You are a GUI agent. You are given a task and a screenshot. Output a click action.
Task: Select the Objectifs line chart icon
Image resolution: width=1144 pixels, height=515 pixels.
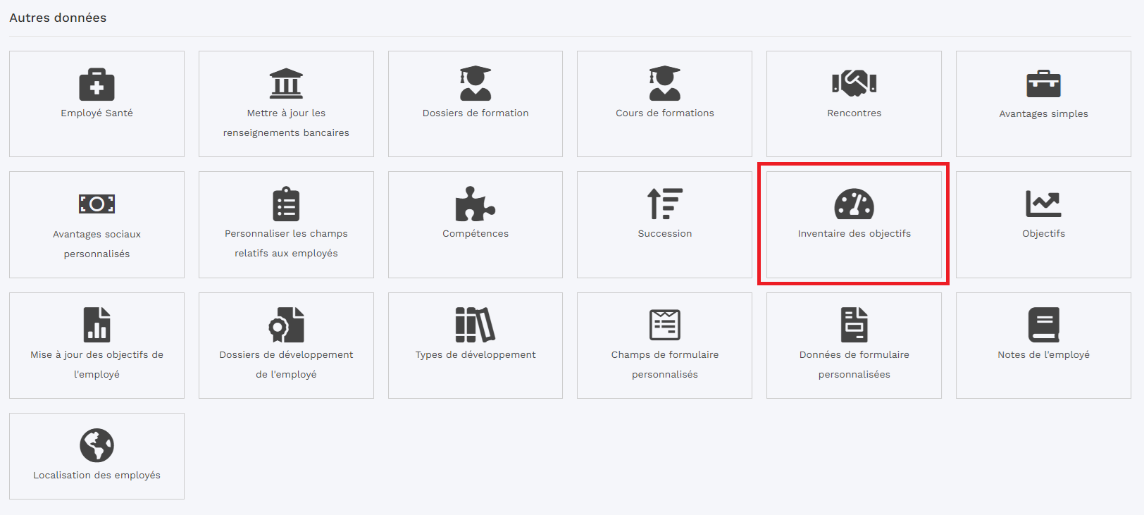(1043, 204)
